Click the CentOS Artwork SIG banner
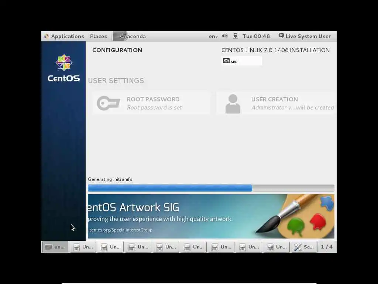The height and width of the screenshot is (284, 378). pyautogui.click(x=211, y=216)
